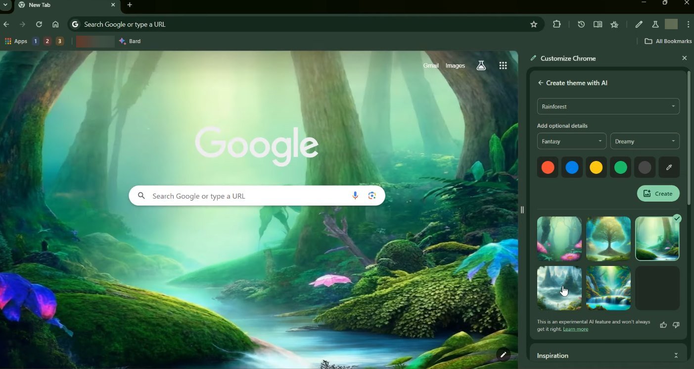Give thumbs up feedback

coord(663,325)
